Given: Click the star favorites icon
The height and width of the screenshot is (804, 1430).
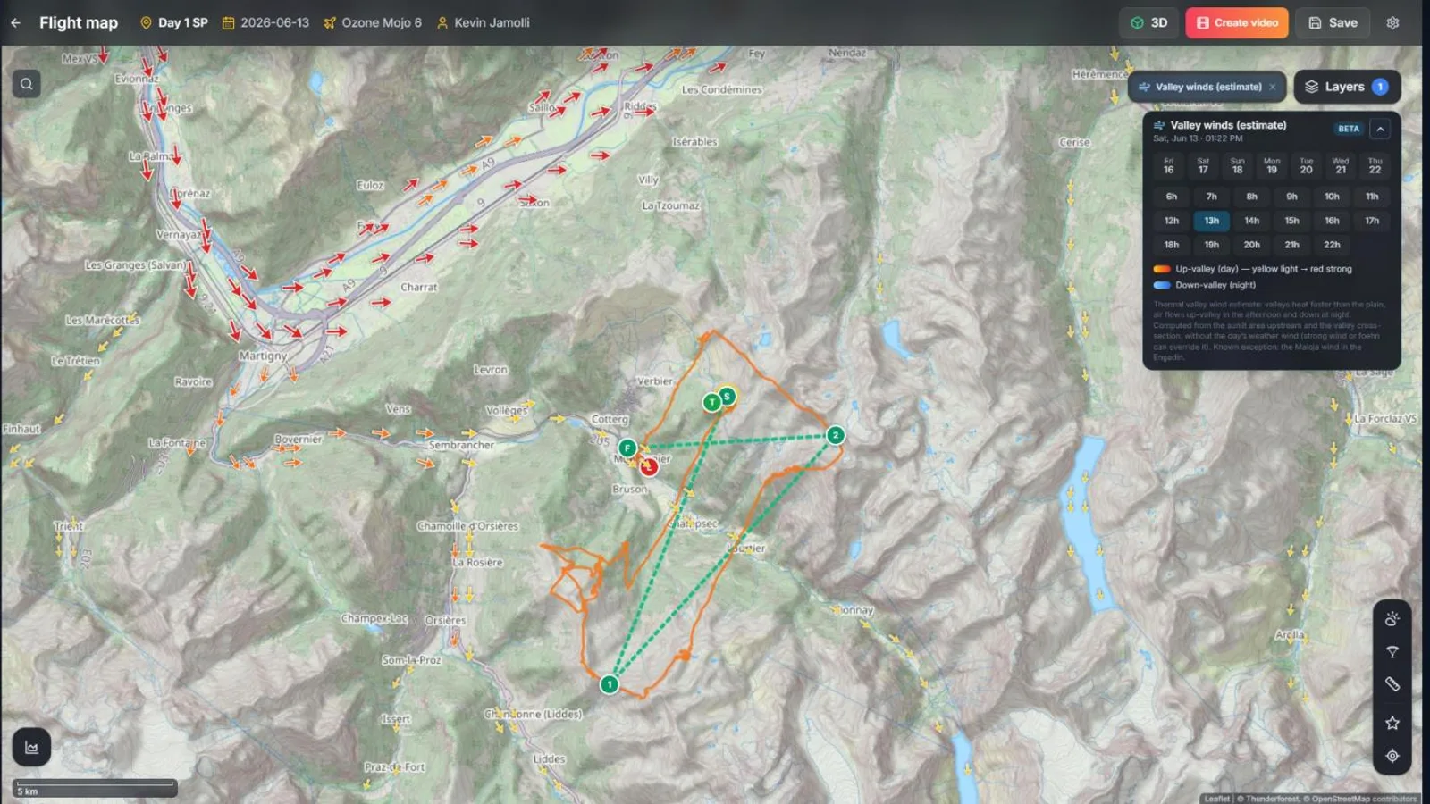Looking at the screenshot, I should pos(1392,723).
